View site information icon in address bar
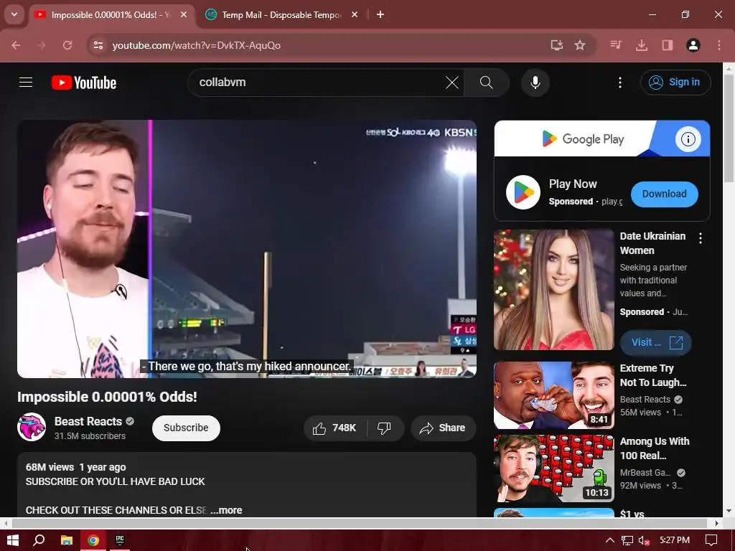735x551 pixels. [98, 45]
